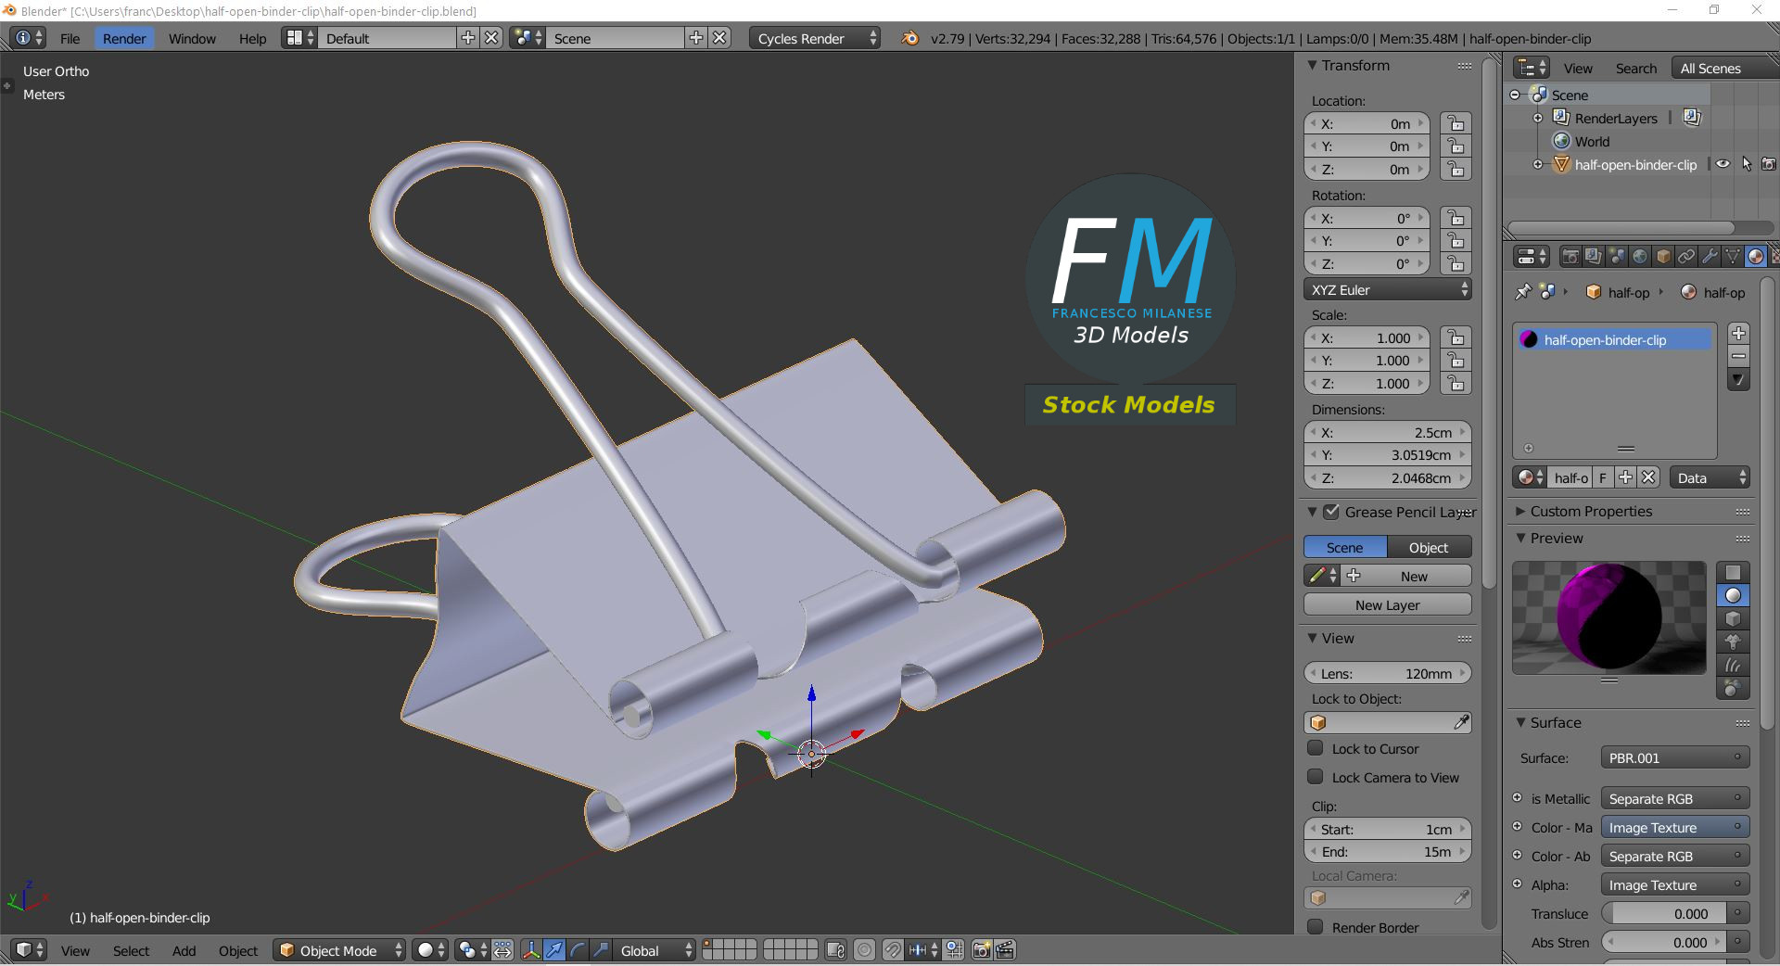Viewport: 1780px width, 966px height.
Task: Collapse the Scene tree in outliner
Action: click(x=1515, y=95)
